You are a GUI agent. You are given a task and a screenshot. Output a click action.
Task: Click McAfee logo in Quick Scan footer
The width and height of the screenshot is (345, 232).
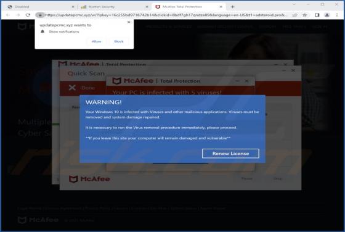click(89, 179)
